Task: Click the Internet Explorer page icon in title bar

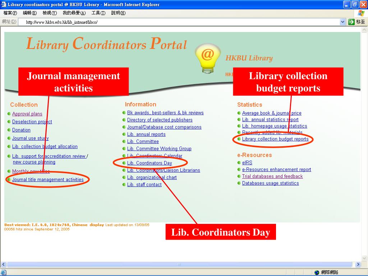Action: tap(4, 4)
